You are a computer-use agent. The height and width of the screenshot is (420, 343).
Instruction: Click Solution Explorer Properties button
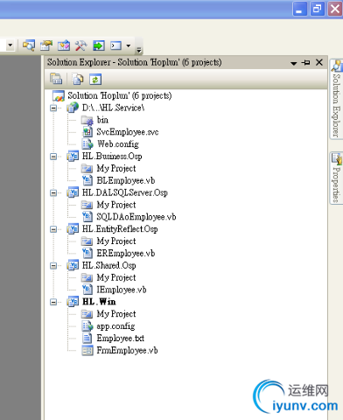pyautogui.click(x=56, y=79)
